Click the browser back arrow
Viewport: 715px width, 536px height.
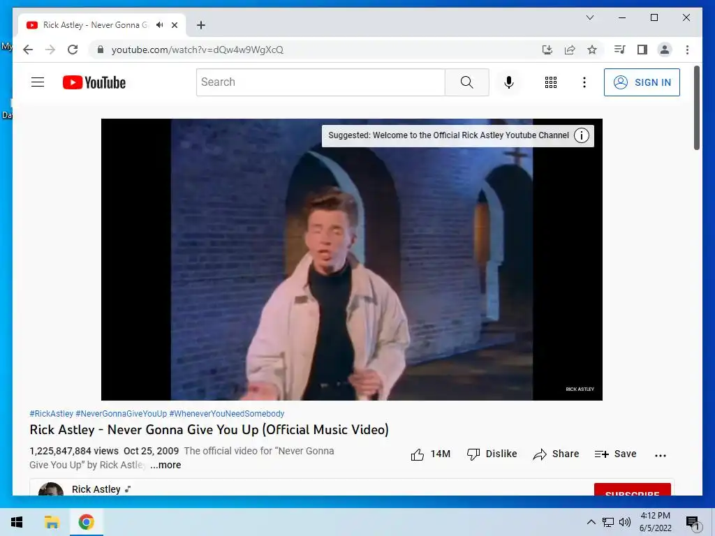click(x=28, y=50)
